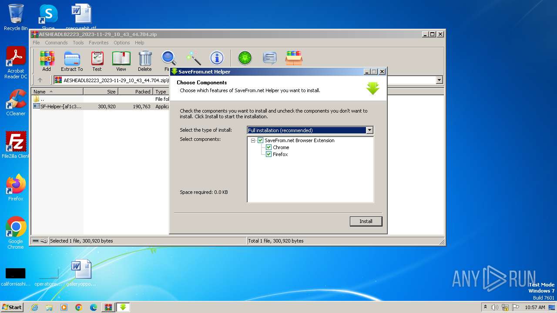This screenshot has height=313, width=557.
Task: Click the drive icon in WinRAR status bar
Action: click(x=36, y=241)
